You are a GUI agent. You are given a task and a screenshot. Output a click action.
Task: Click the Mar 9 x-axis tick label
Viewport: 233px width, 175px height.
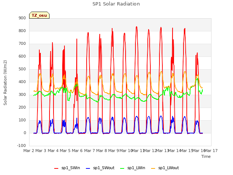tap(114, 151)
